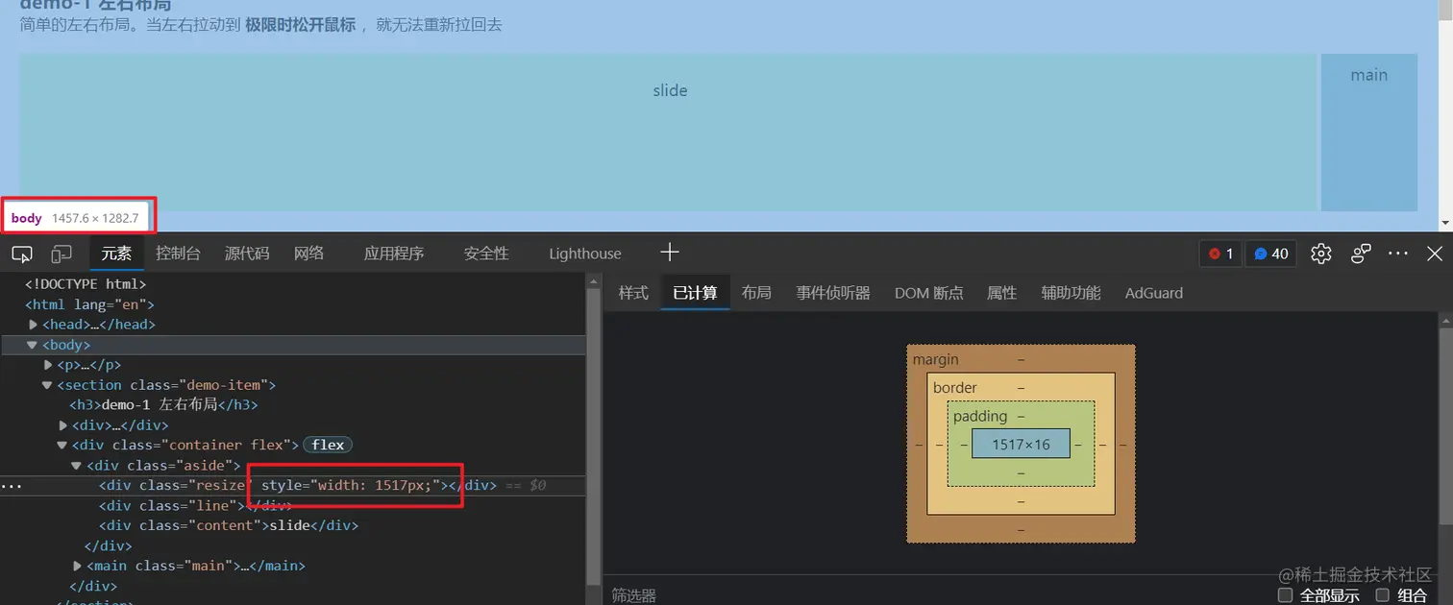Switch to the 控制台 tab
Viewport: 1453px width, 605px height.
pyautogui.click(x=178, y=254)
